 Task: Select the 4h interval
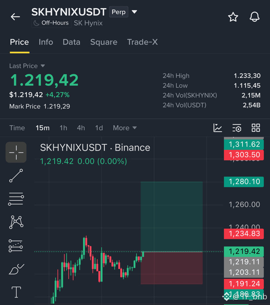pyautogui.click(x=81, y=128)
